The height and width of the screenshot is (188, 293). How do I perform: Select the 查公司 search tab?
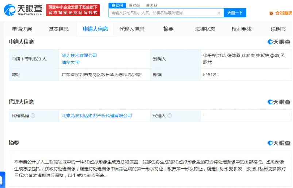(117, 5)
